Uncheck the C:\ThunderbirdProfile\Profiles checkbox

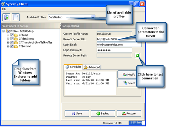[12, 42]
